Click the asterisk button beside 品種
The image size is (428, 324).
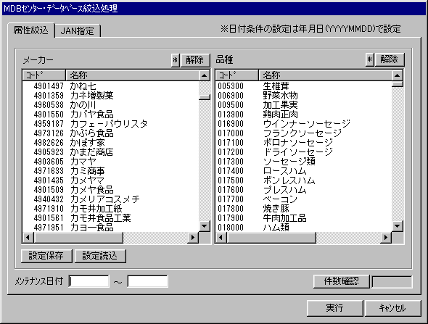click(369, 59)
